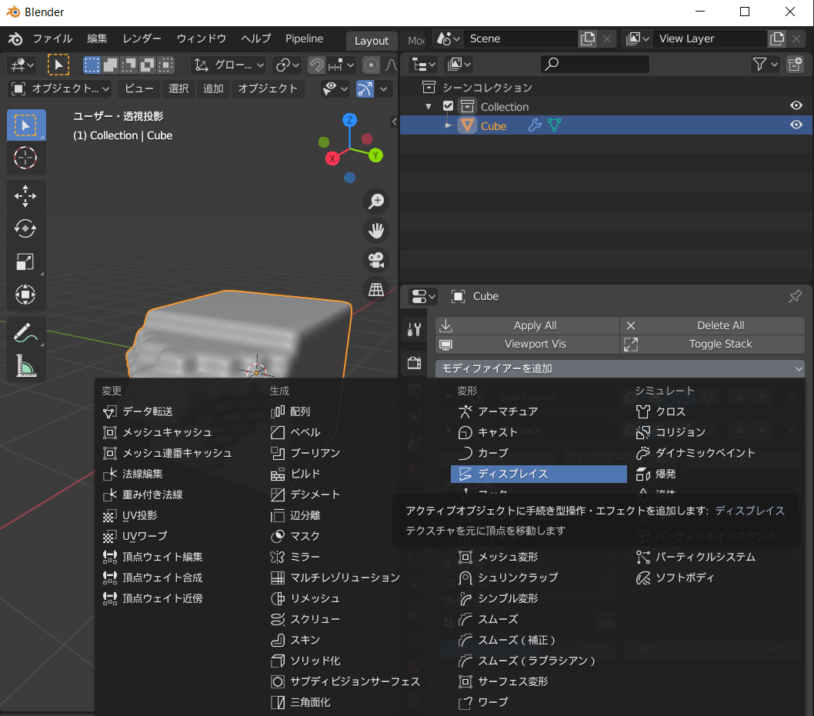
Task: Expand the Cube tree item
Action: [448, 125]
